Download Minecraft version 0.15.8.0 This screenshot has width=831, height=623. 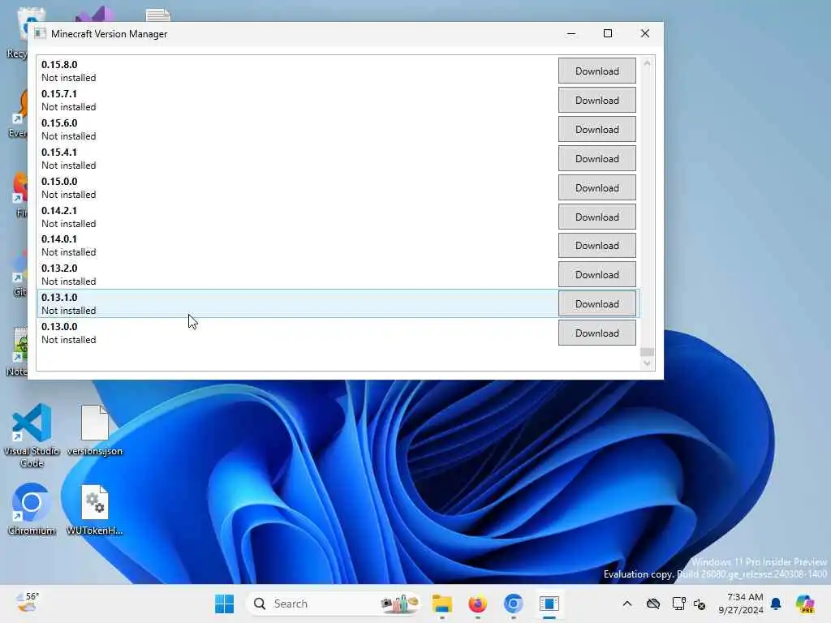[596, 71]
